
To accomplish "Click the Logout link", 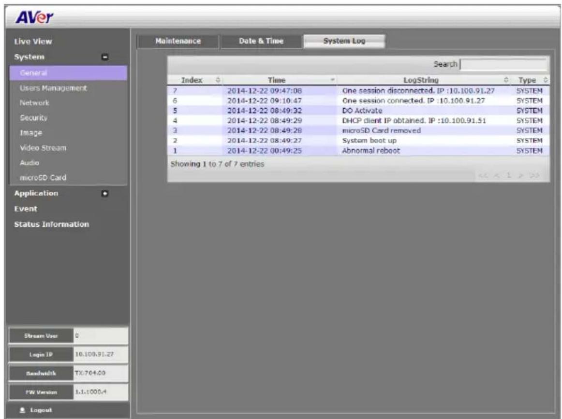I will [41, 410].
